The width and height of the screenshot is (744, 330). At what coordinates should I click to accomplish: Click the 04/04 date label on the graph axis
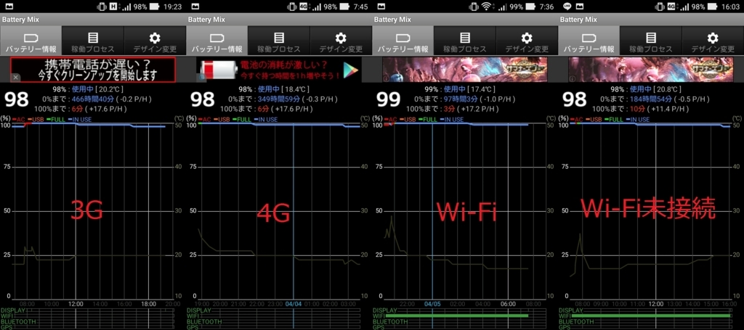293,303
